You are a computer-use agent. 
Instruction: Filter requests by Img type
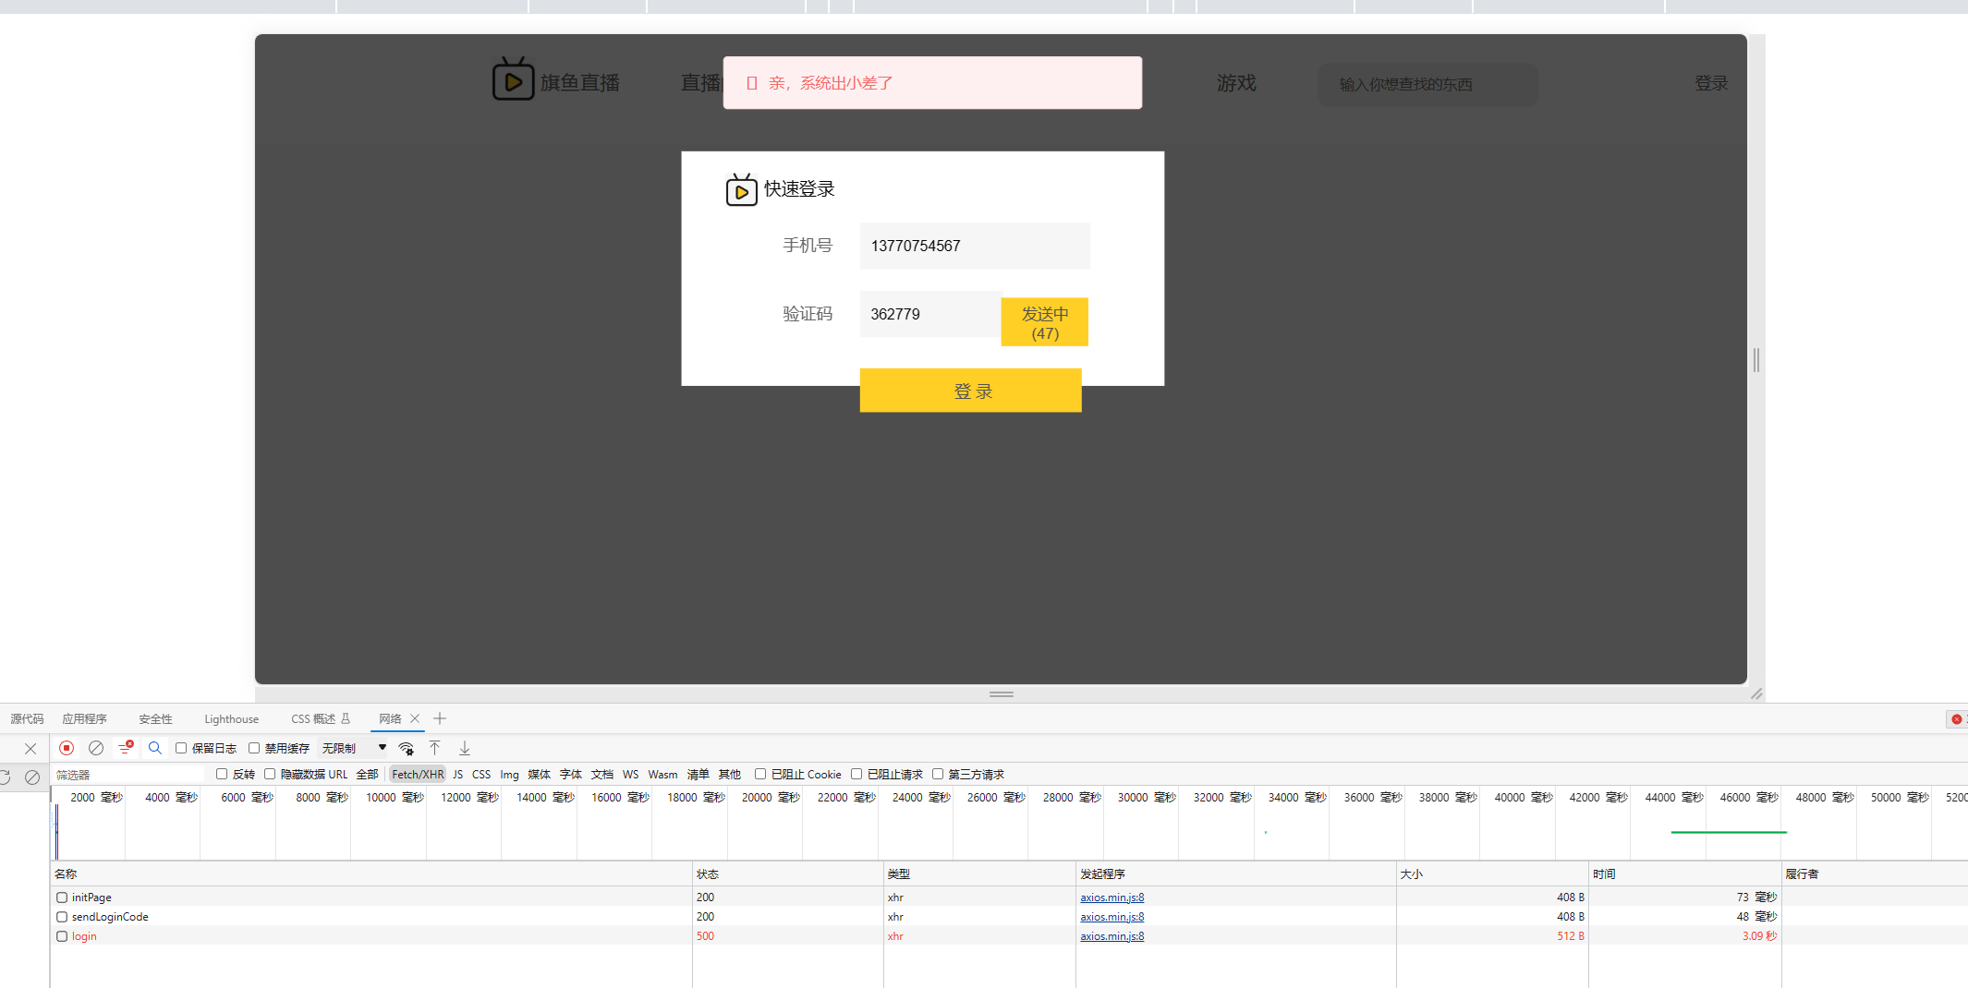(509, 775)
